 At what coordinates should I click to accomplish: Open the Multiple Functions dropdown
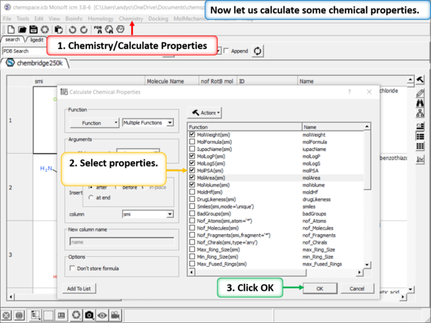click(147, 123)
